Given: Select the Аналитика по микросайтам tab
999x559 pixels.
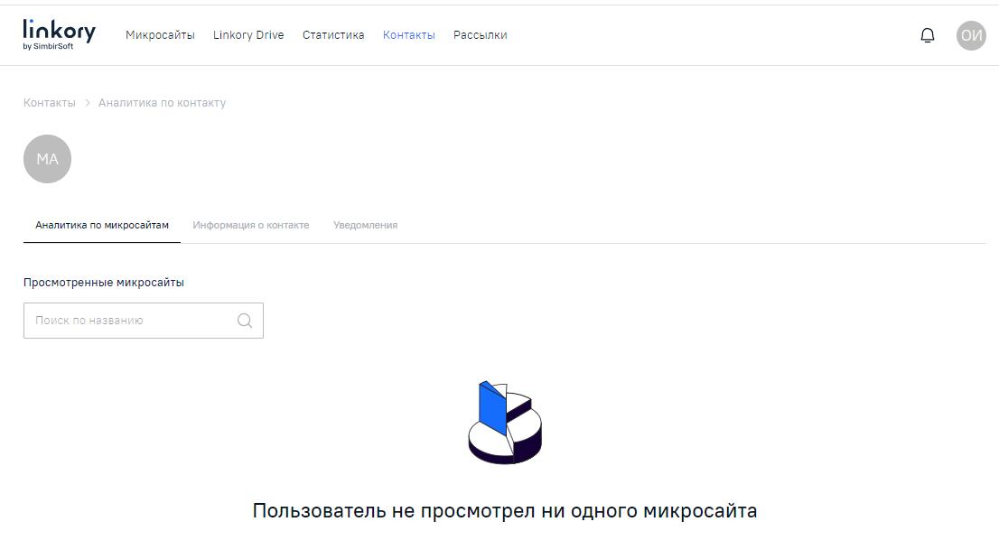Looking at the screenshot, I should 102,225.
